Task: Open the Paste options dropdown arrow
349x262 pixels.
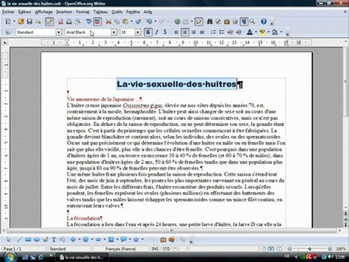Action: click(x=132, y=22)
